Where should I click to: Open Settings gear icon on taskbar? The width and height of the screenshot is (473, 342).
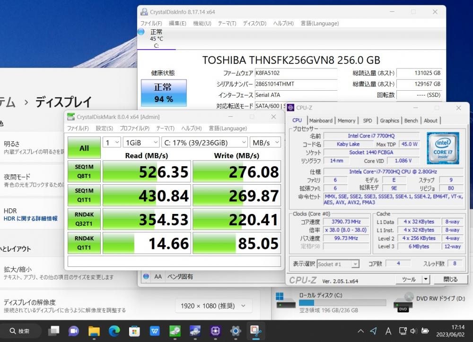pyautogui.click(x=236, y=331)
